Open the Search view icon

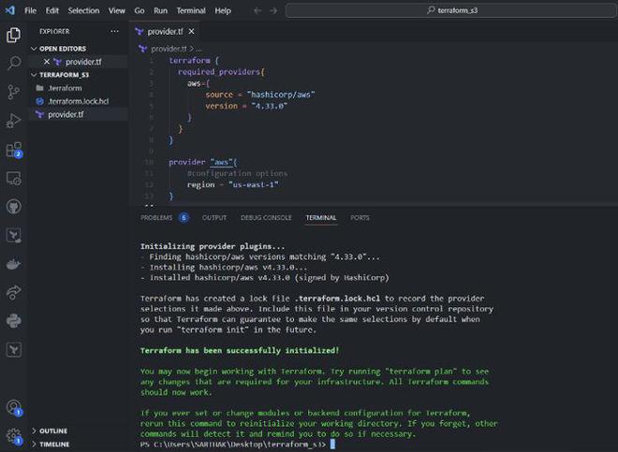coord(14,63)
